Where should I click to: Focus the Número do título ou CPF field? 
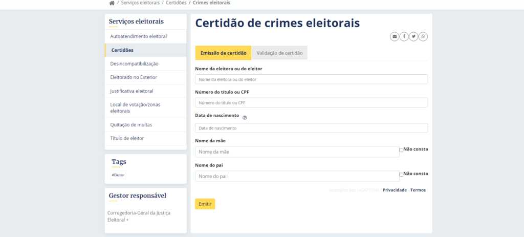pos(311,102)
